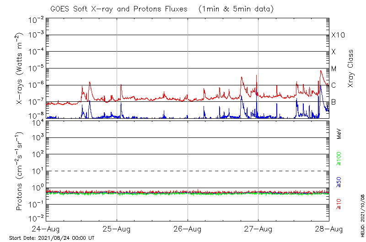Click the 25-Aug date label on the x-axis
The image size is (366, 242).
point(117,228)
